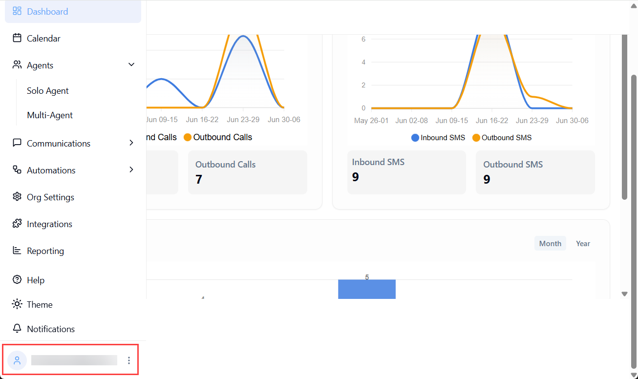The height and width of the screenshot is (379, 638).
Task: Switch chart view to Month
Action: pyautogui.click(x=550, y=244)
